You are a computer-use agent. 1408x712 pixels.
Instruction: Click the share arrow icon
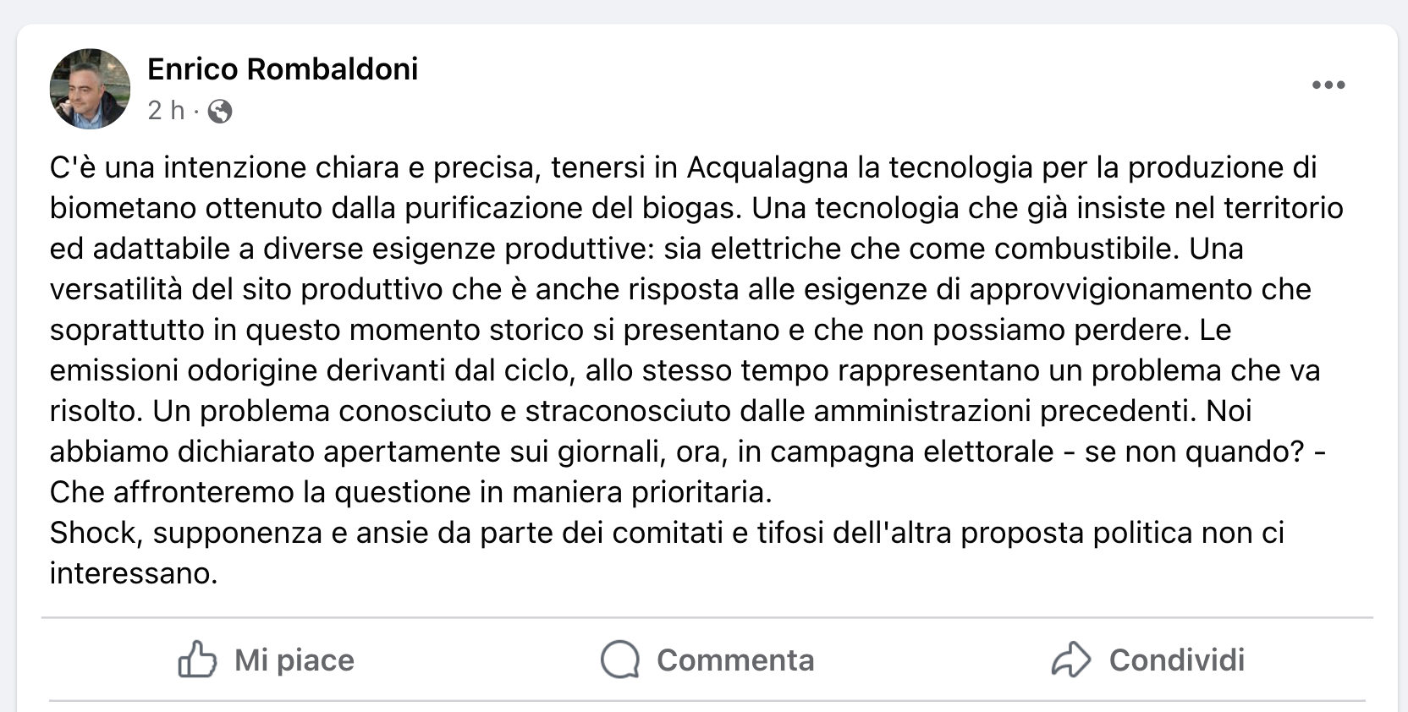[1071, 660]
